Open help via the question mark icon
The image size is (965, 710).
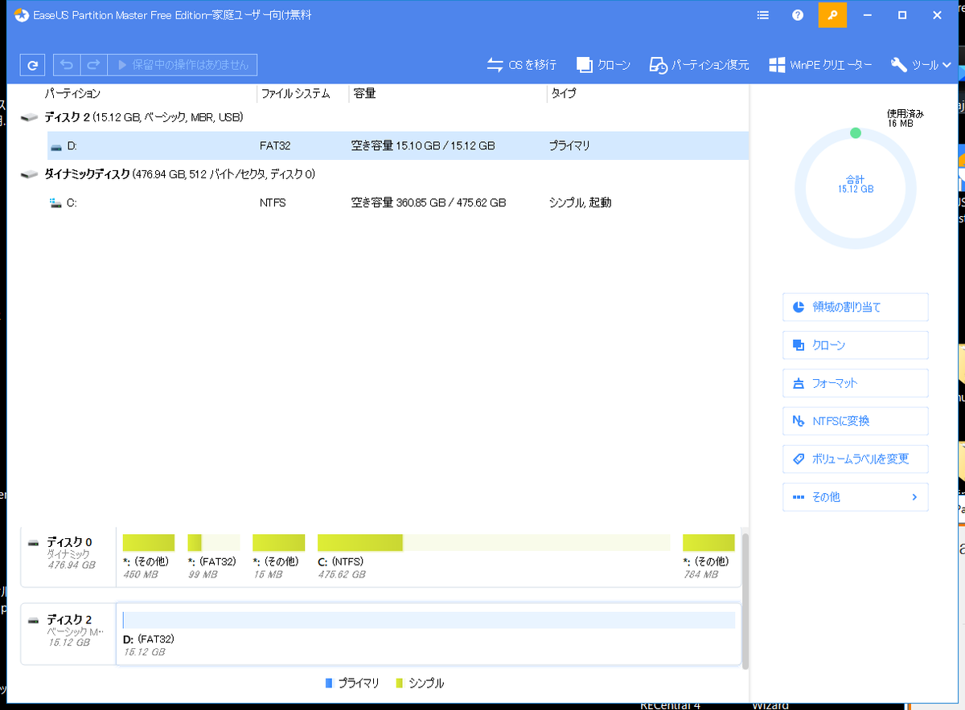pos(797,15)
